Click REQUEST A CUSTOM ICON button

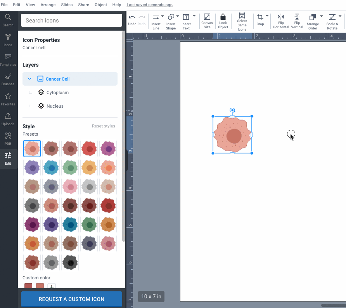click(71, 299)
